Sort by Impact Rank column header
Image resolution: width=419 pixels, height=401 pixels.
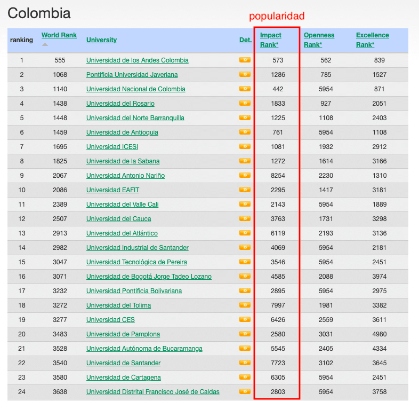coord(271,40)
